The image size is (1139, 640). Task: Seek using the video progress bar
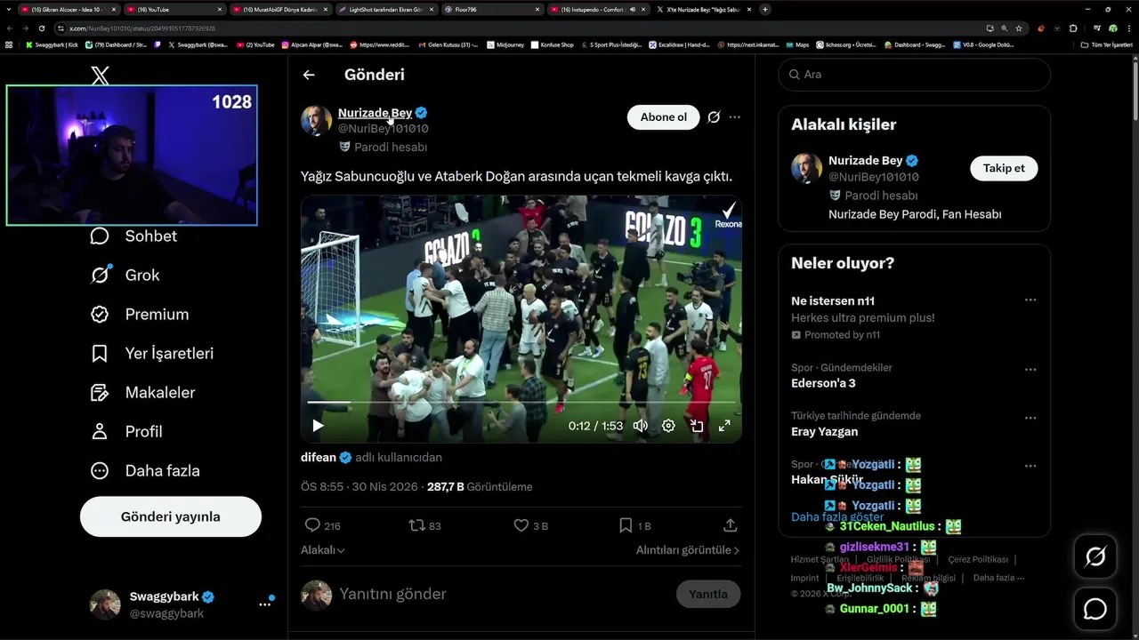[x=521, y=403]
